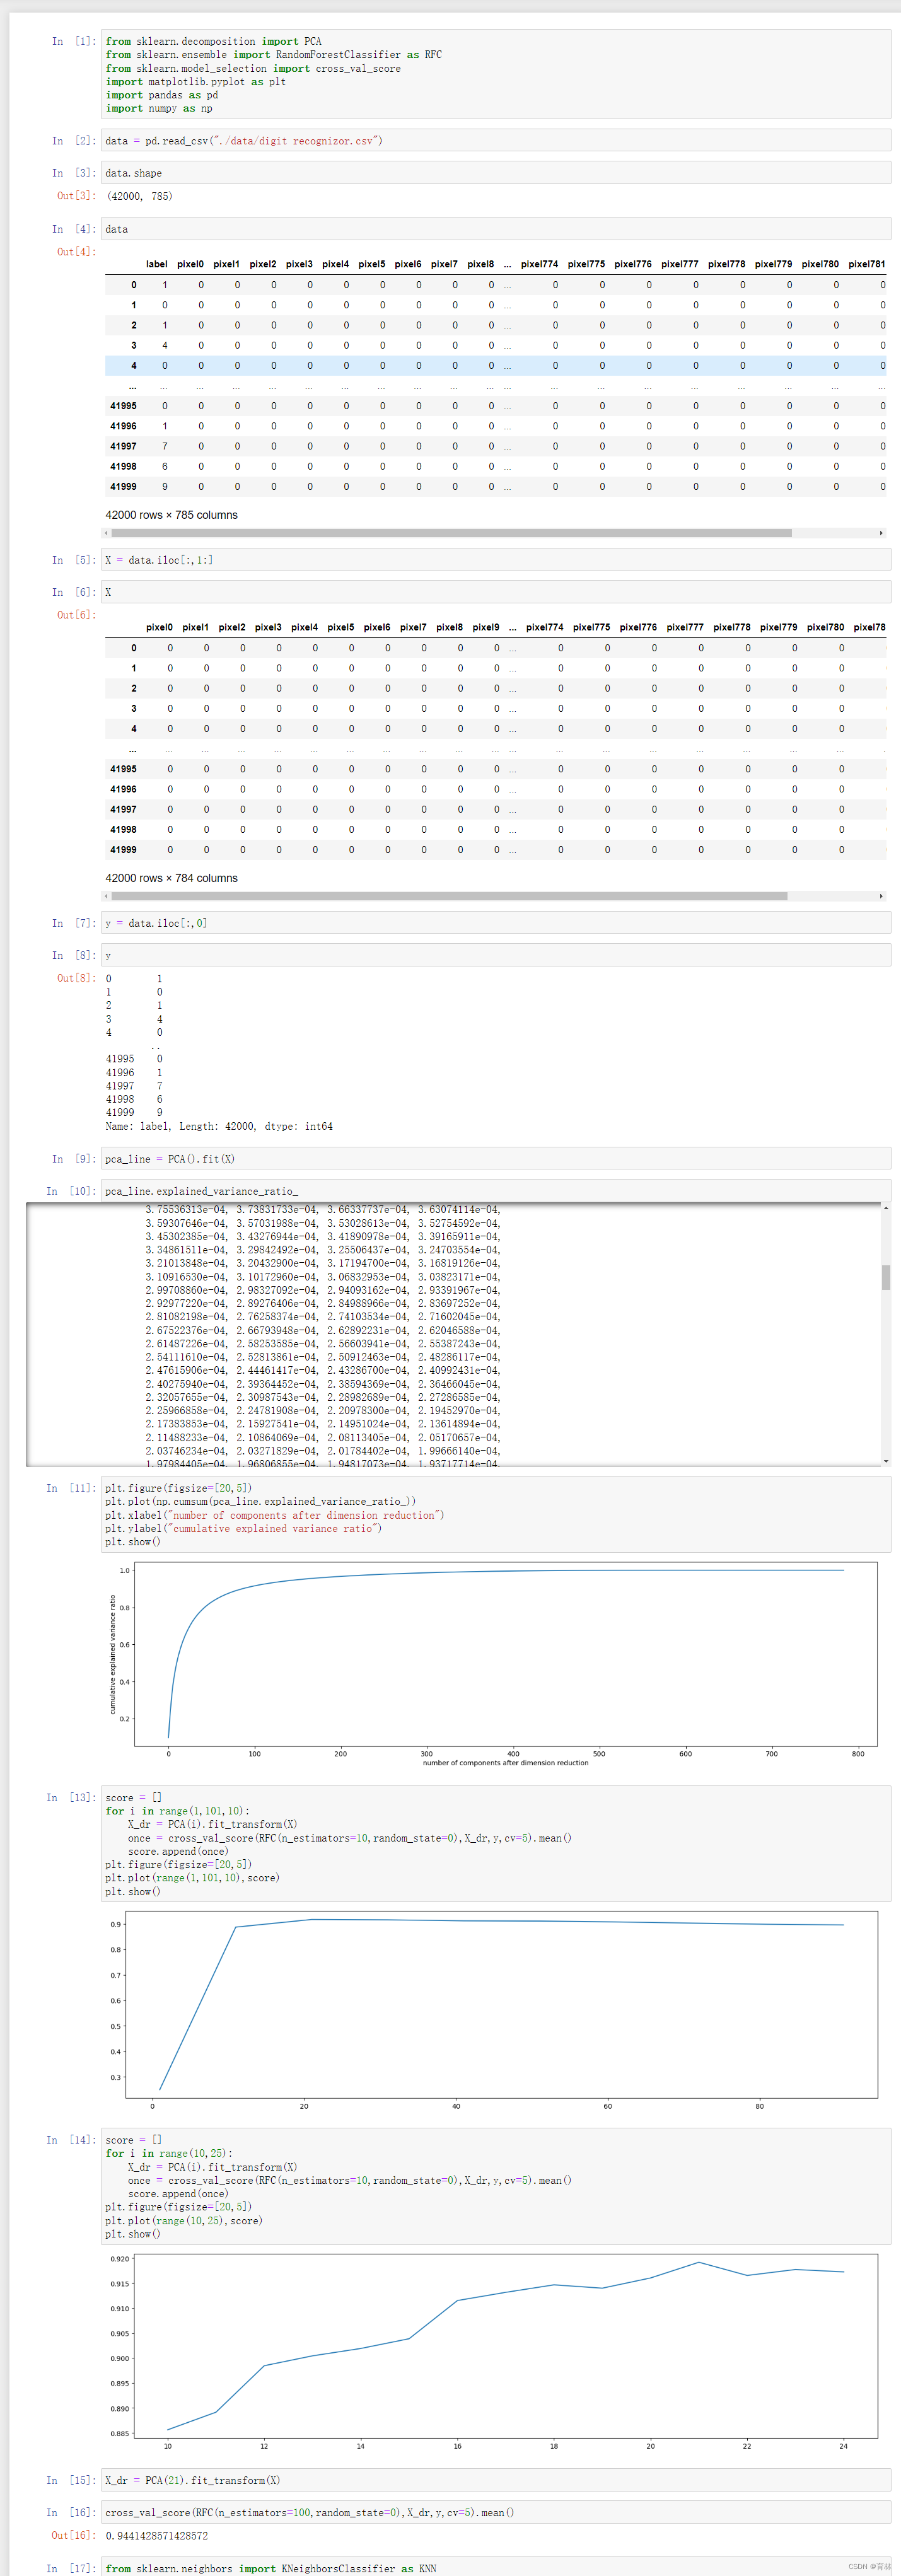Select the pca_line = PCA().fit(X) cell
Image resolution: width=901 pixels, height=2576 pixels.
pos(496,1159)
